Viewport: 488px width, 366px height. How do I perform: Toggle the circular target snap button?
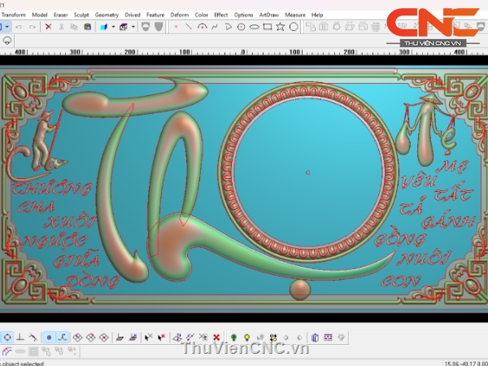[x=7, y=337]
